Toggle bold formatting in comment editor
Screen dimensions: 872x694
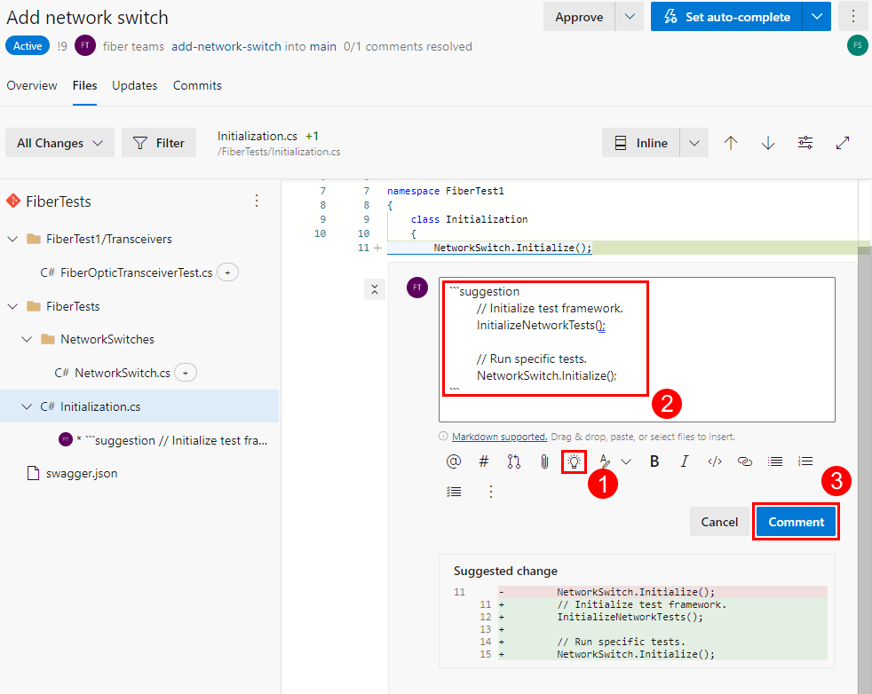654,461
